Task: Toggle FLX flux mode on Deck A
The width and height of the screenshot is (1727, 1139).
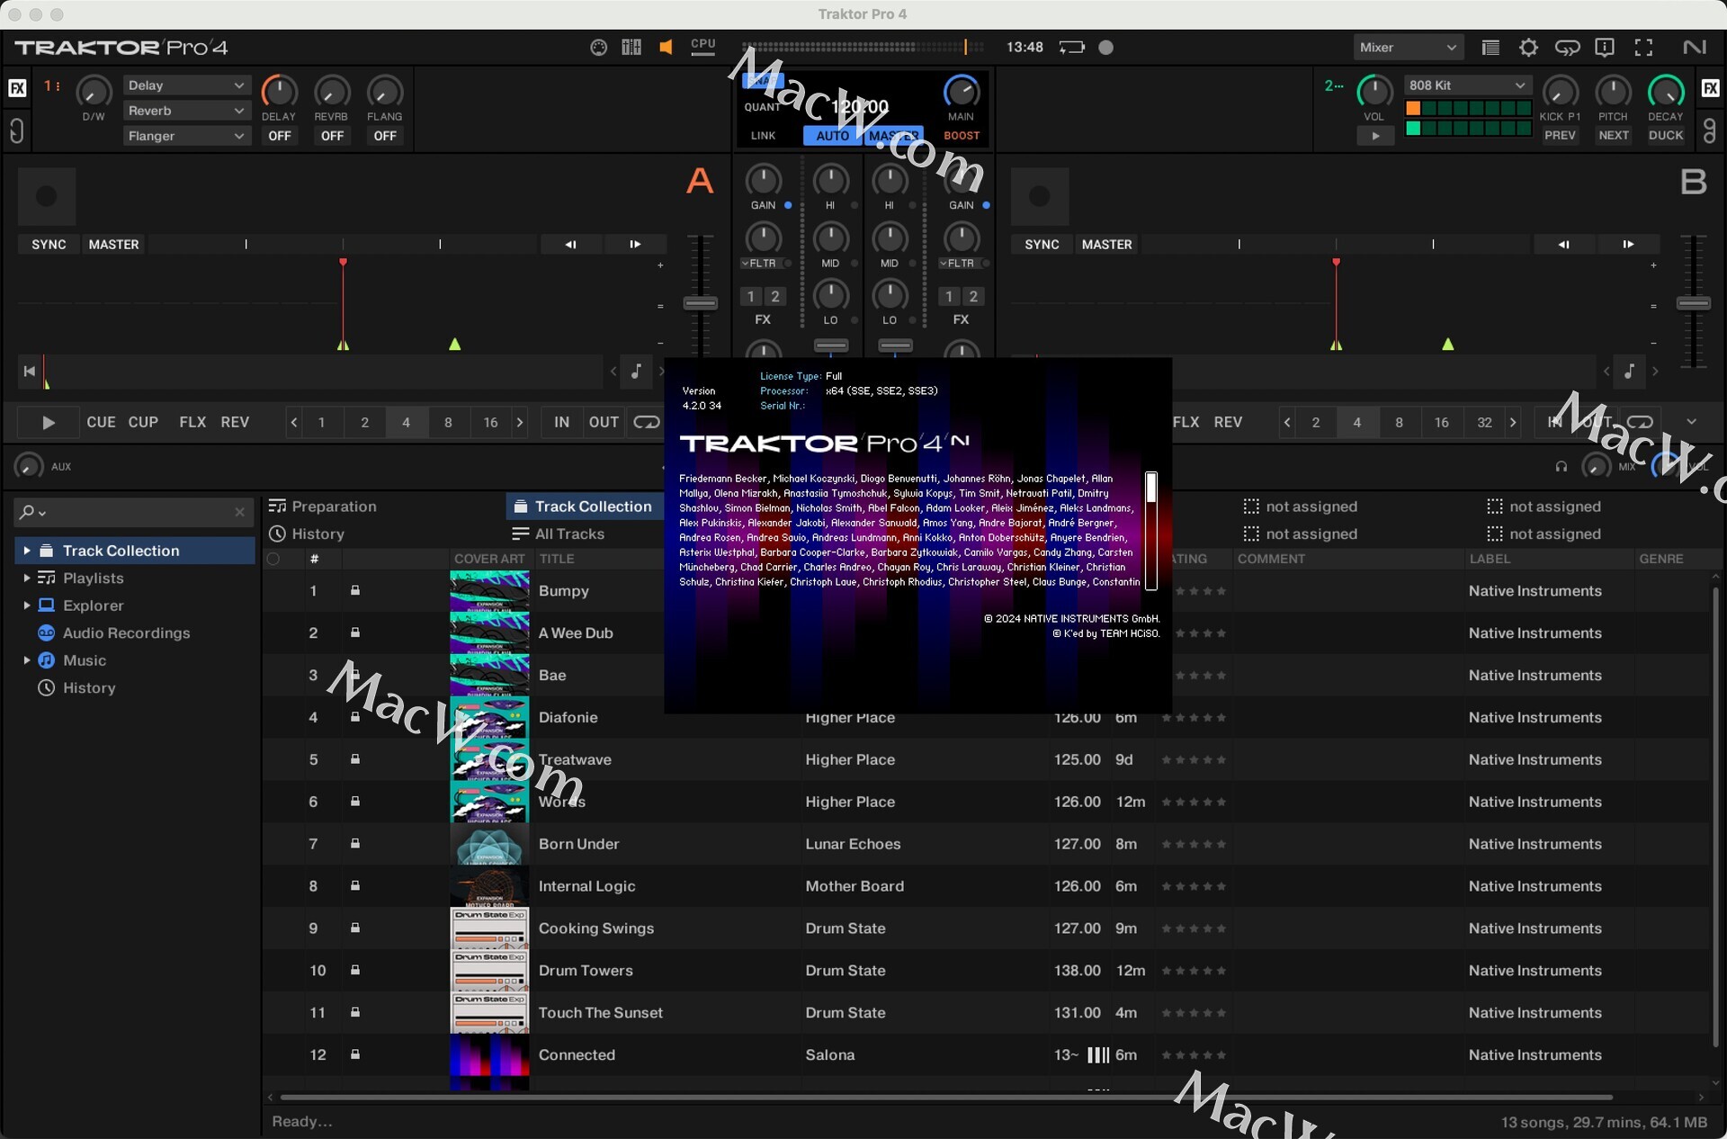Action: [192, 422]
